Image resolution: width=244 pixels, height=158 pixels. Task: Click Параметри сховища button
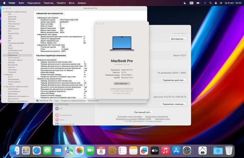pyautogui.click(x=174, y=104)
